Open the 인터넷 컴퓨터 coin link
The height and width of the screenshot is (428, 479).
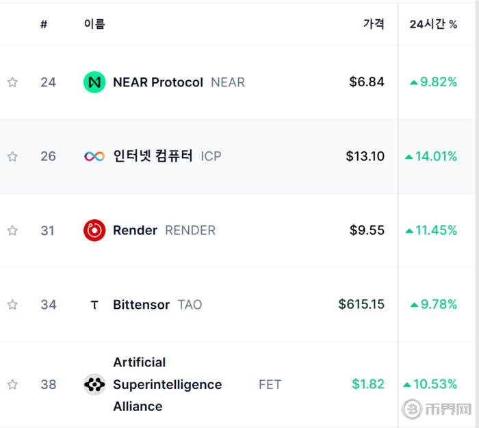pos(153,156)
